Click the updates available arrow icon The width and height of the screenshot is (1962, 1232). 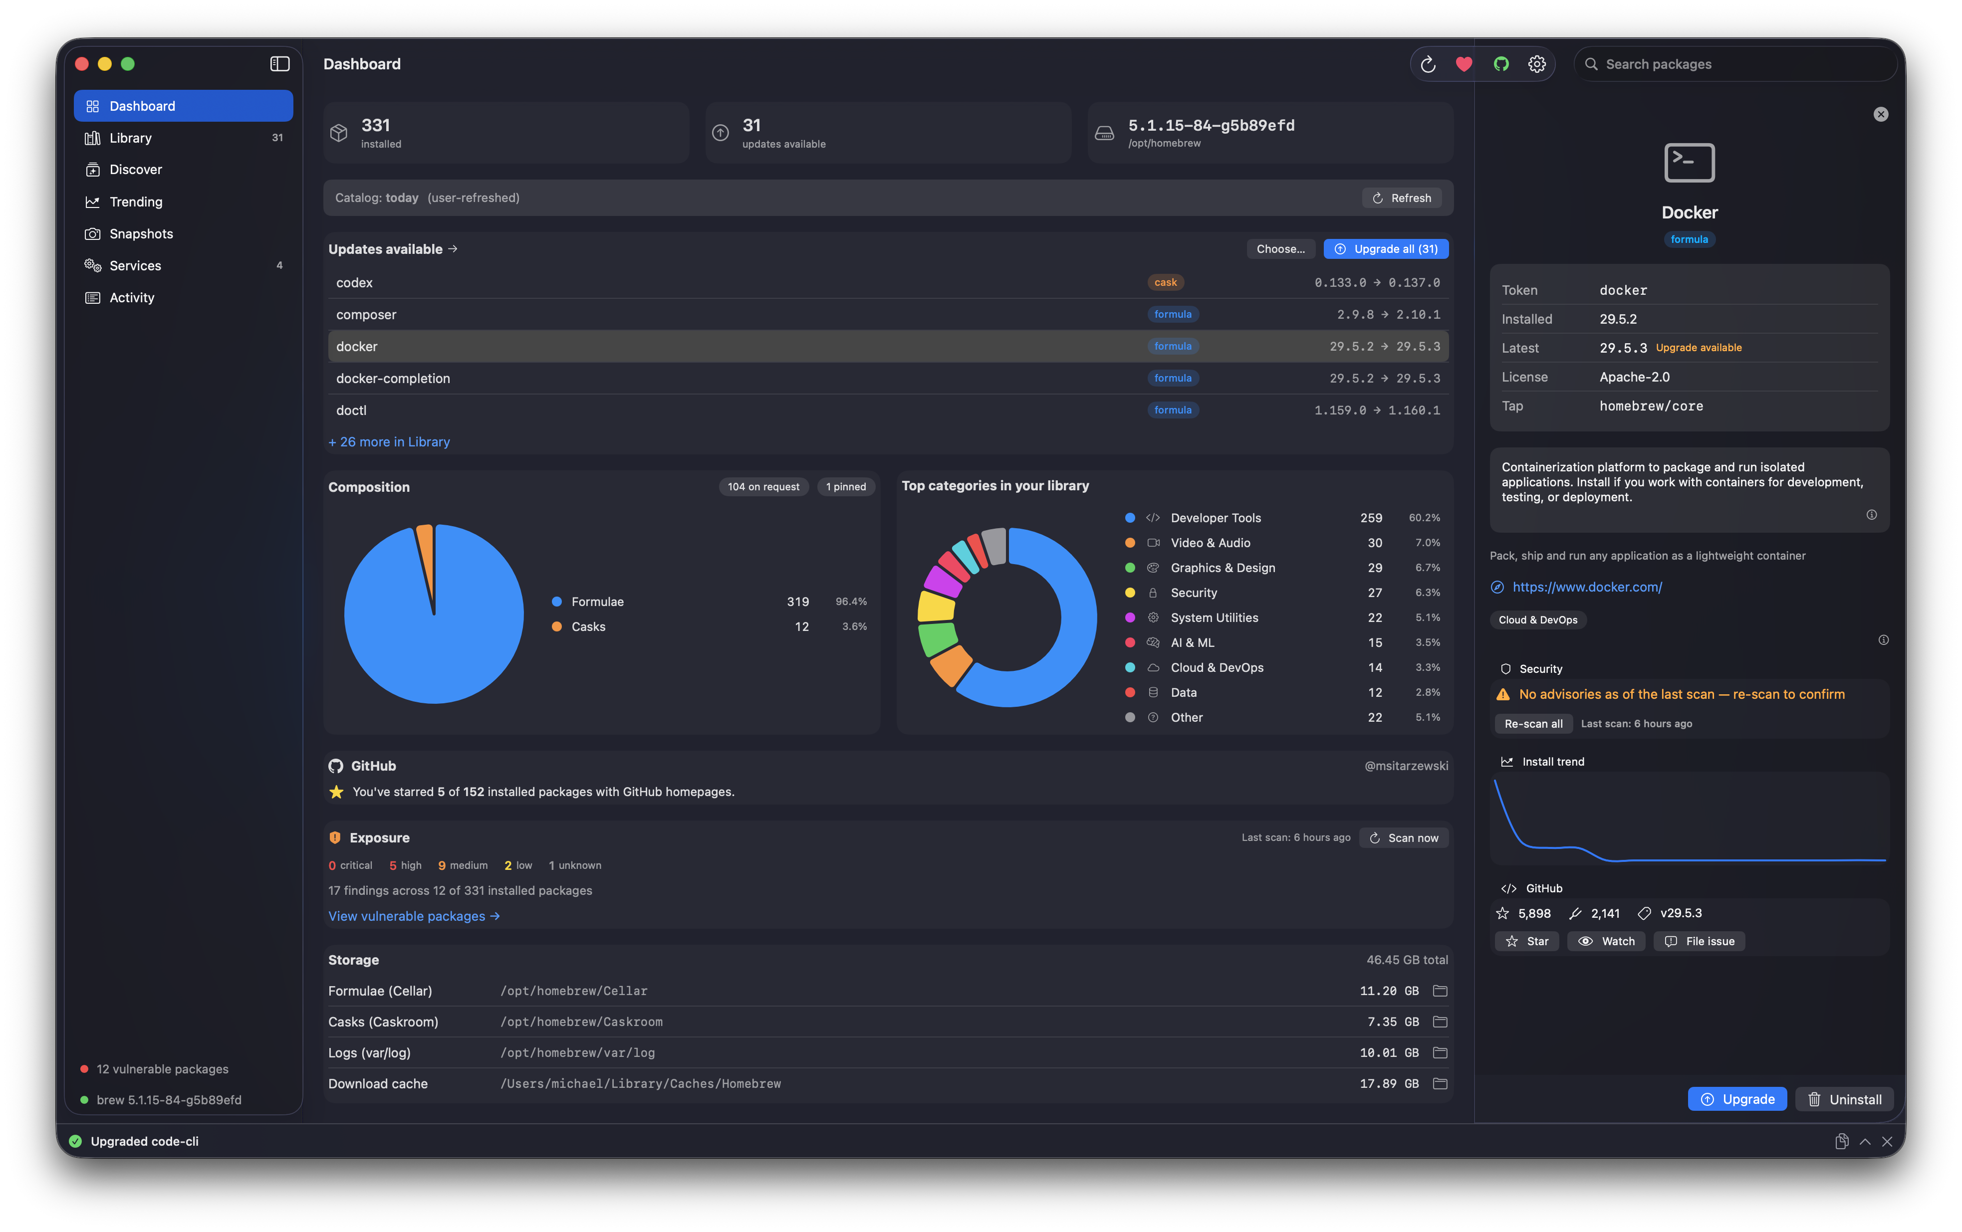720,133
